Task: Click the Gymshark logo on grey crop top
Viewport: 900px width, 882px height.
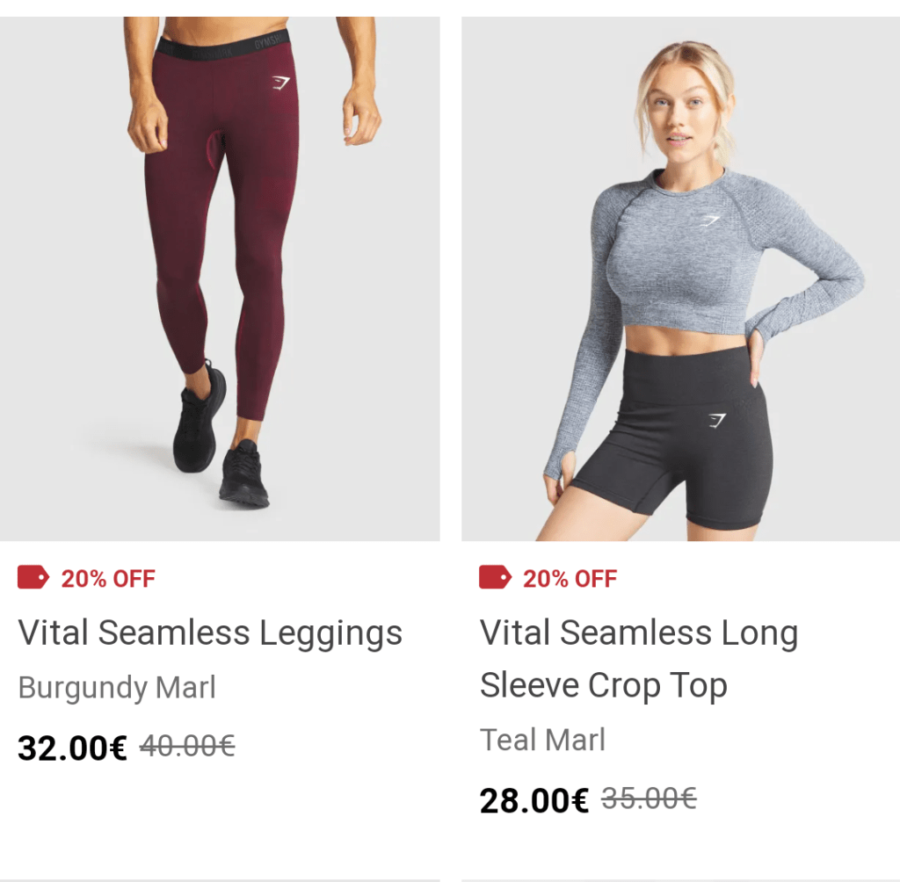Action: [708, 220]
